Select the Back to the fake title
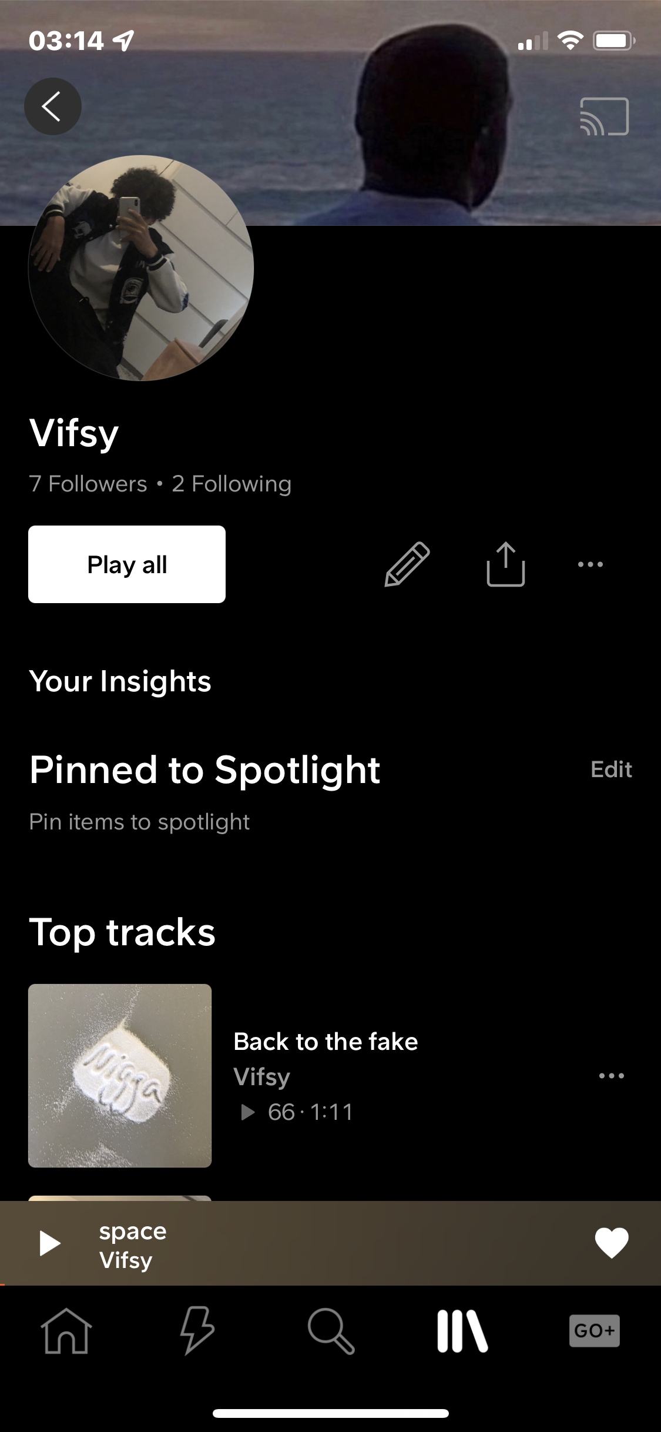The width and height of the screenshot is (661, 1432). coord(326,1042)
